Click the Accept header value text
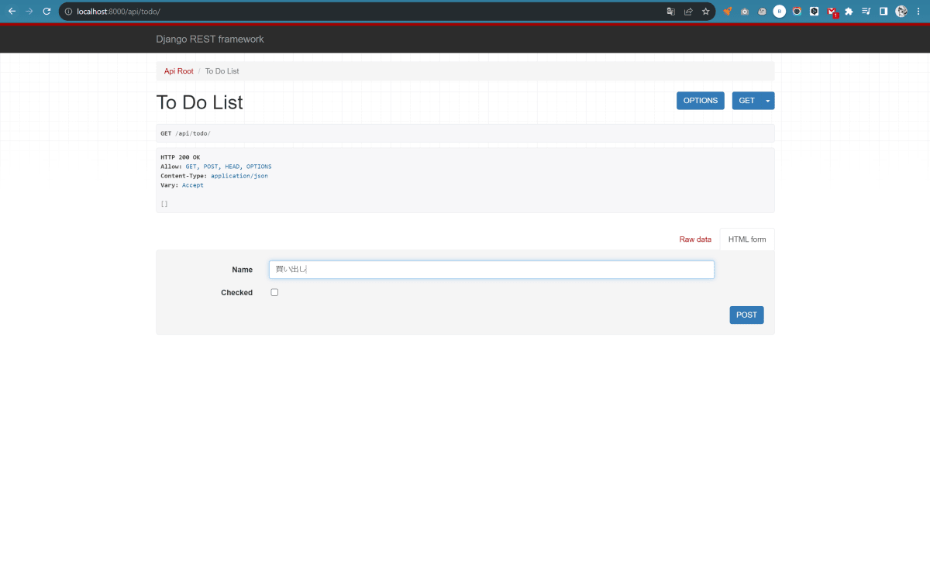 click(193, 185)
